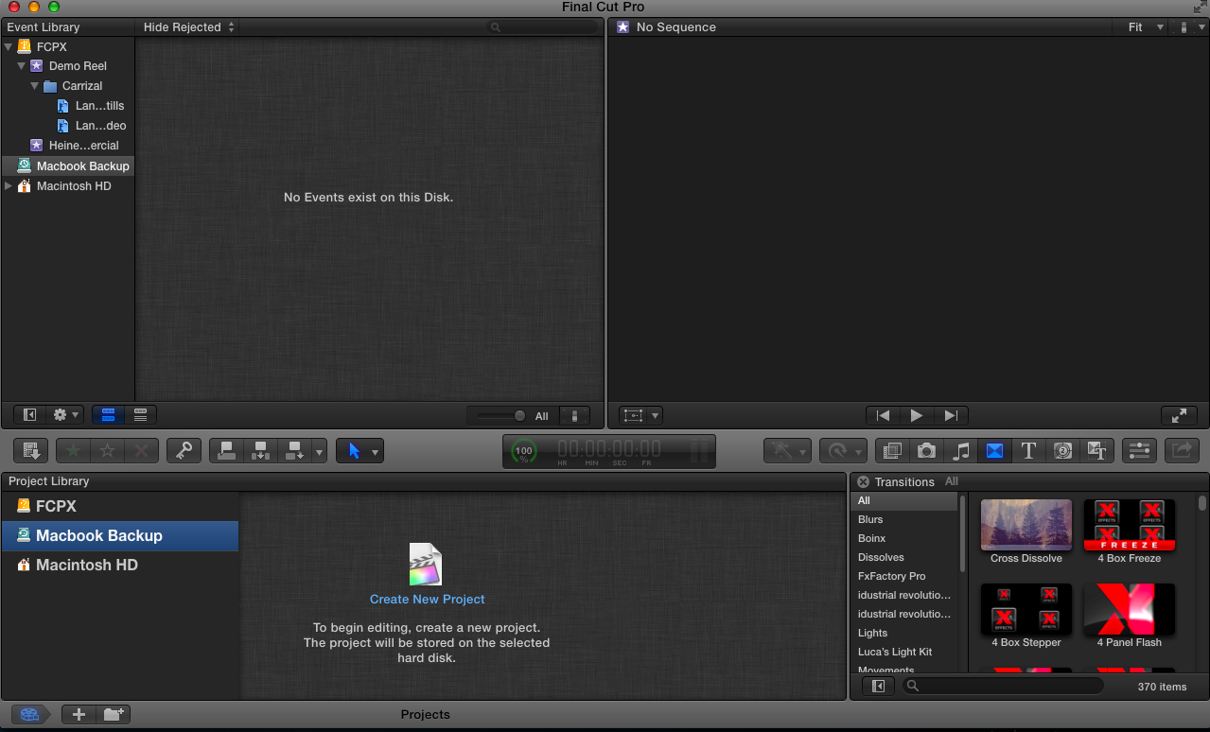The height and width of the screenshot is (732, 1210).
Task: Open background tasks 100% indicator
Action: point(523,451)
